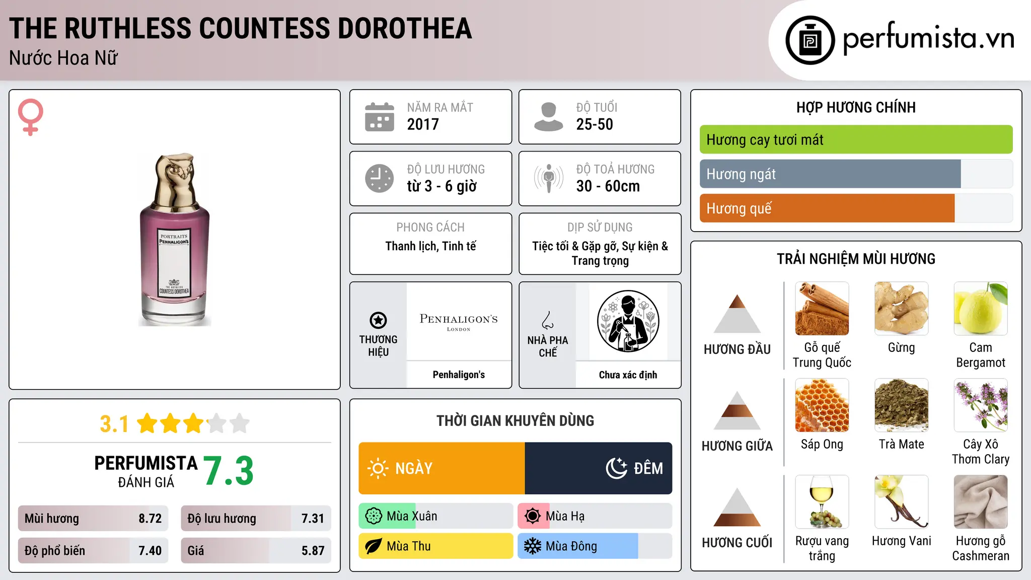Click the Giá 5.87 score bar
Screen dimensions: 1031x580
click(x=256, y=551)
